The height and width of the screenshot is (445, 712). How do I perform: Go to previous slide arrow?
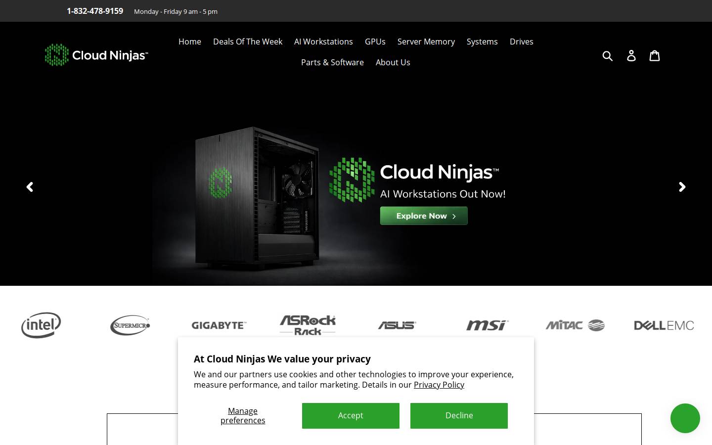click(30, 187)
